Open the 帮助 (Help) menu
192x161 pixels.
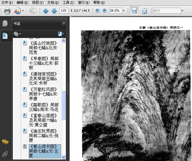[x=99, y=3]
